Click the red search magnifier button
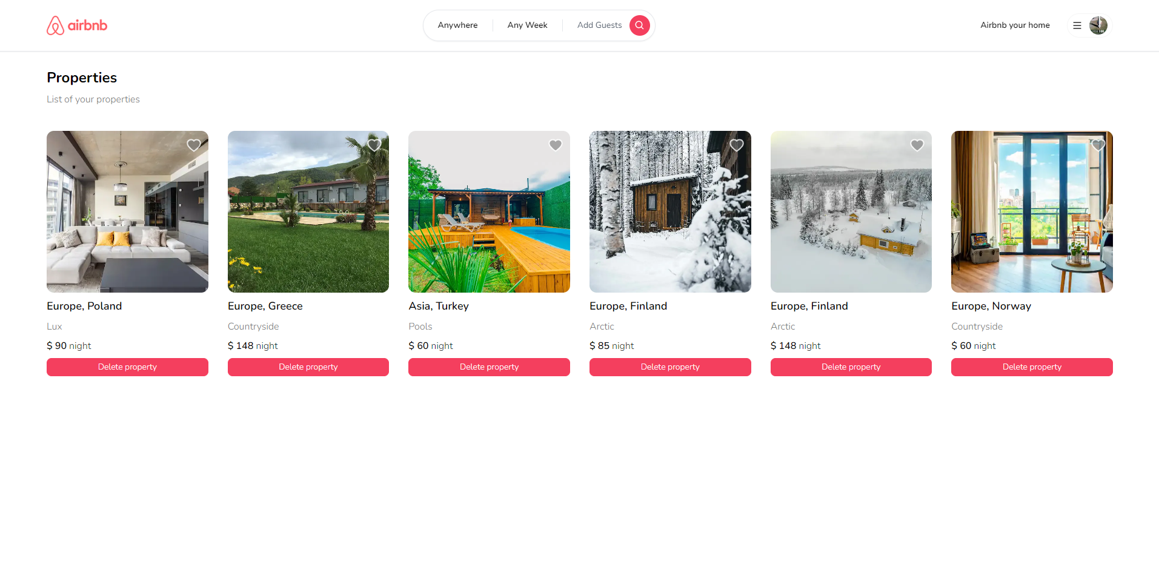The width and height of the screenshot is (1159, 581). 639,25
